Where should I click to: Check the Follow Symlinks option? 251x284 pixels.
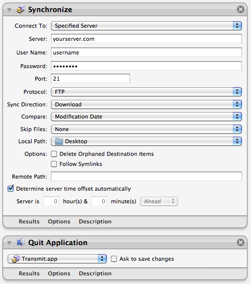pos(54,164)
